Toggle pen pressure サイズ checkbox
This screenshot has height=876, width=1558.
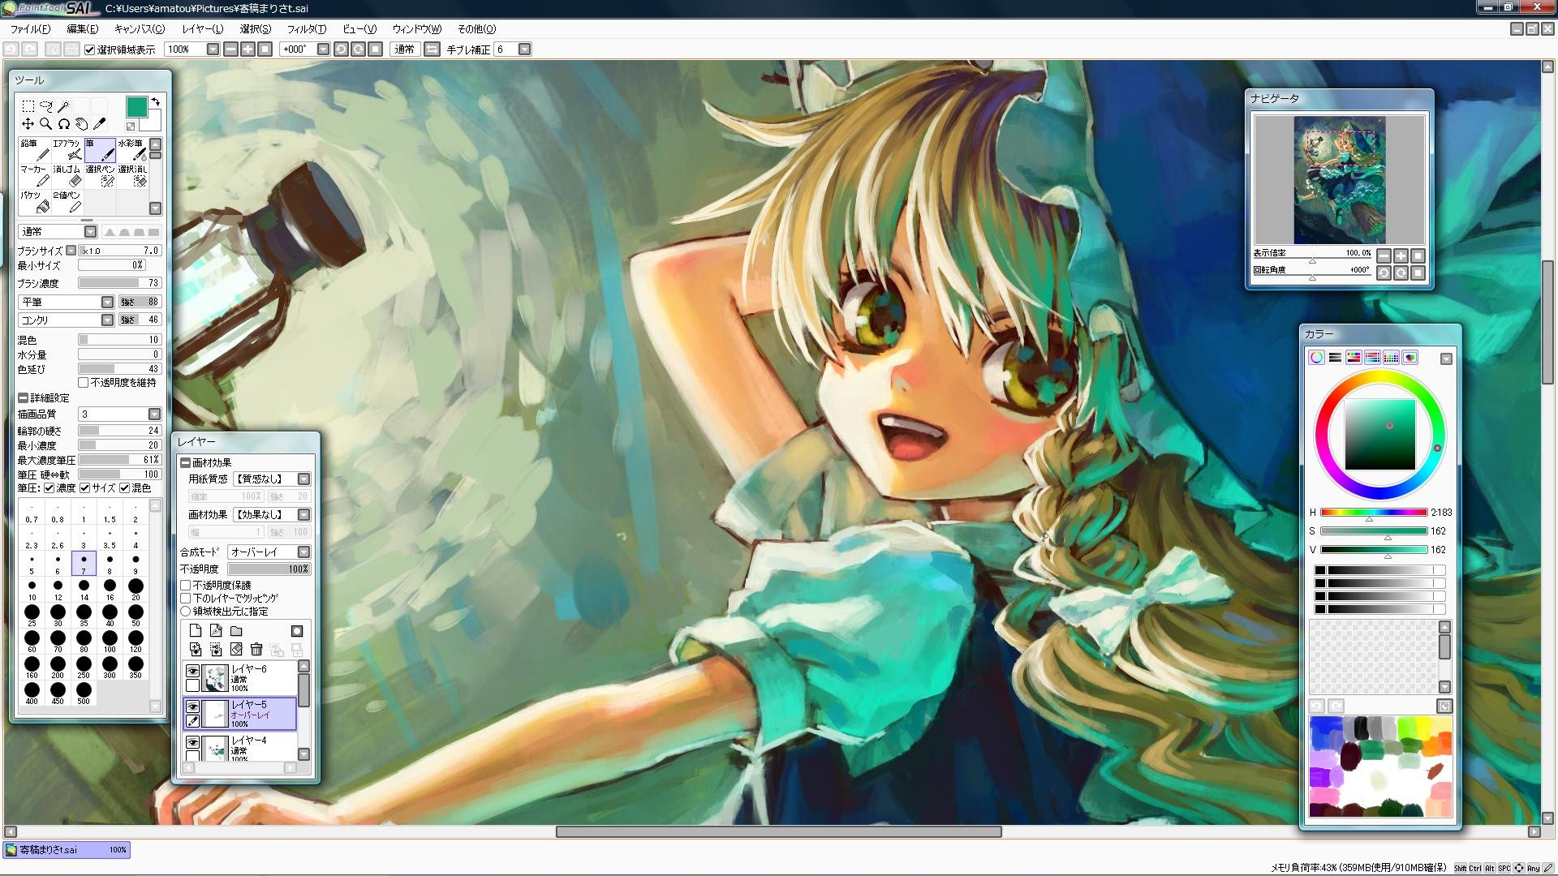click(x=85, y=488)
